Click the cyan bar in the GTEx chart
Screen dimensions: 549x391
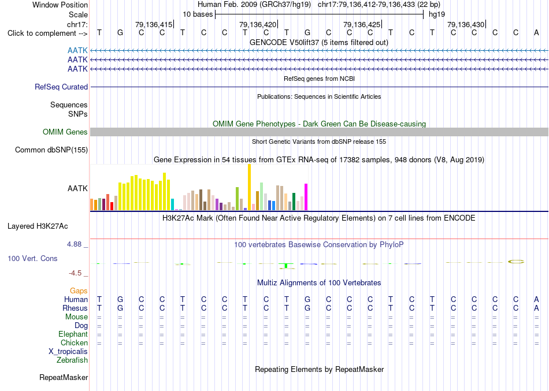172,204
